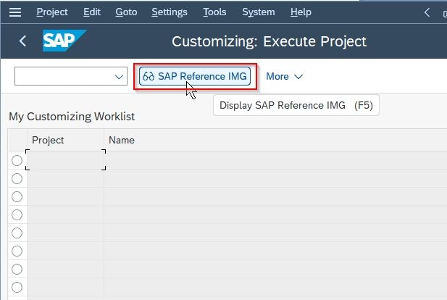The height and width of the screenshot is (300, 447).
Task: Select the Project column header
Action: pyautogui.click(x=65, y=140)
